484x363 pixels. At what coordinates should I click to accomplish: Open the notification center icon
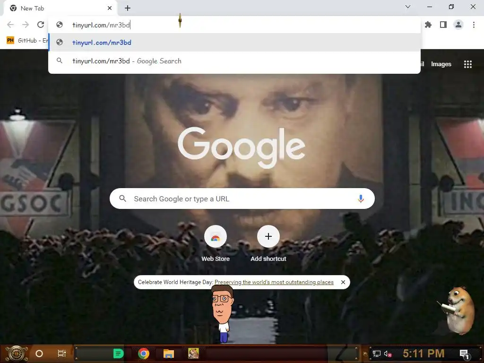(x=465, y=354)
